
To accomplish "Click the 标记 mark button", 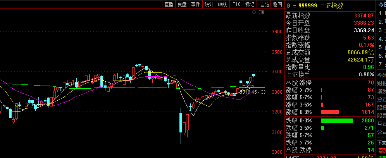I will point(250,4).
